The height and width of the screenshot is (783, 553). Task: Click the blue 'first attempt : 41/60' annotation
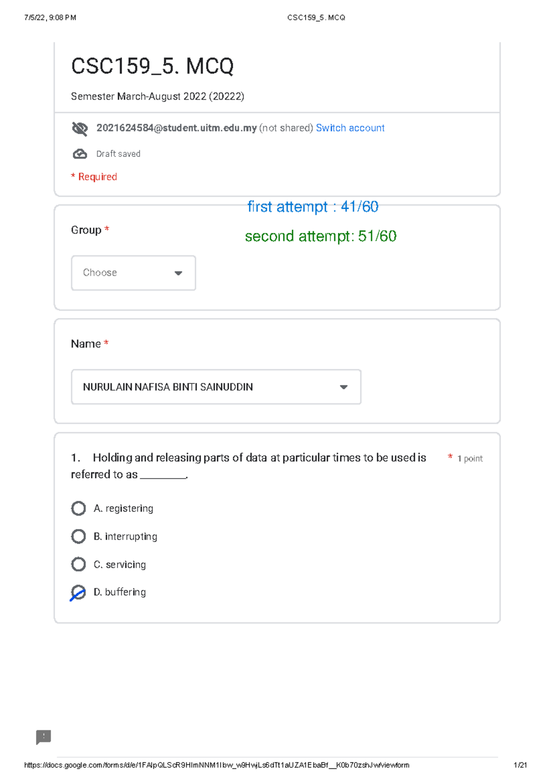coord(312,207)
